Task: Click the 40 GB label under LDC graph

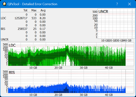Action: click(109, 68)
